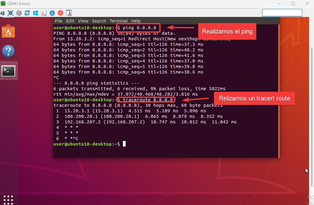
Task: Open Ubuntu Software from the dock
Action: point(8,31)
